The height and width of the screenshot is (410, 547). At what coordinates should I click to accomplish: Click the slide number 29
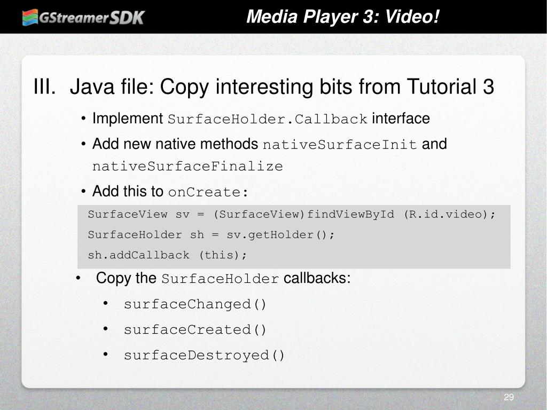(509, 397)
